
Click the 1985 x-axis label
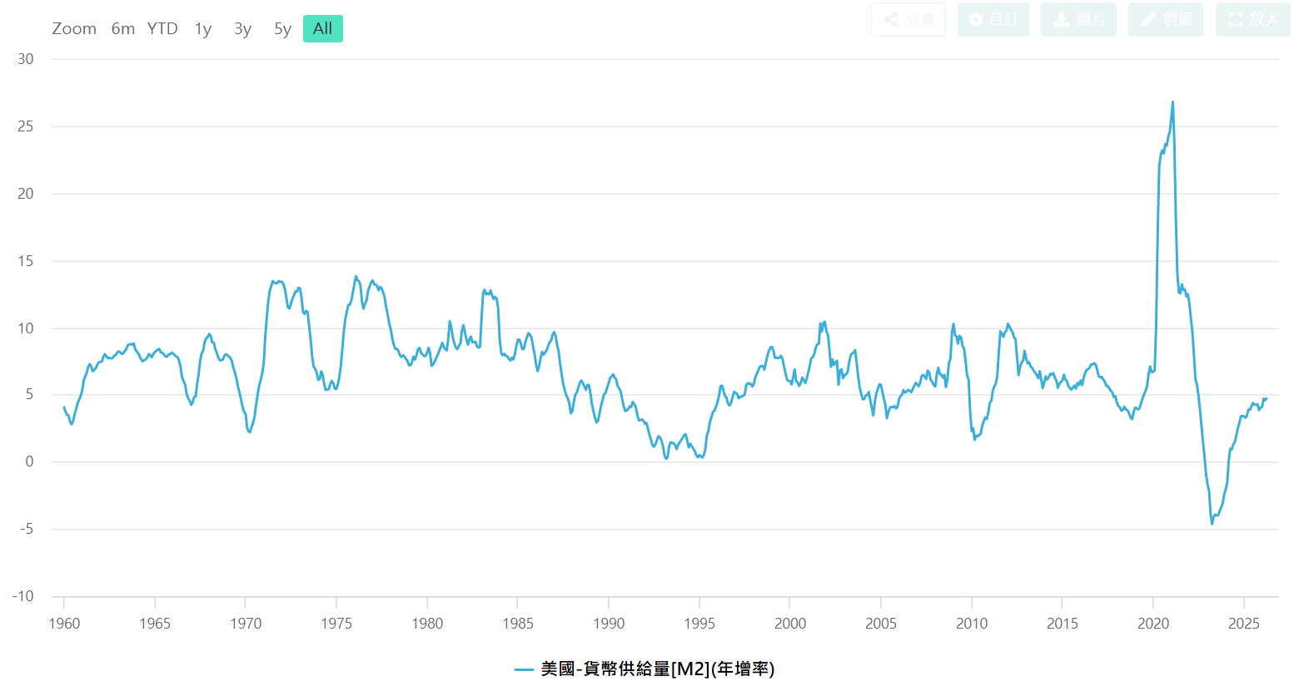[x=518, y=624]
